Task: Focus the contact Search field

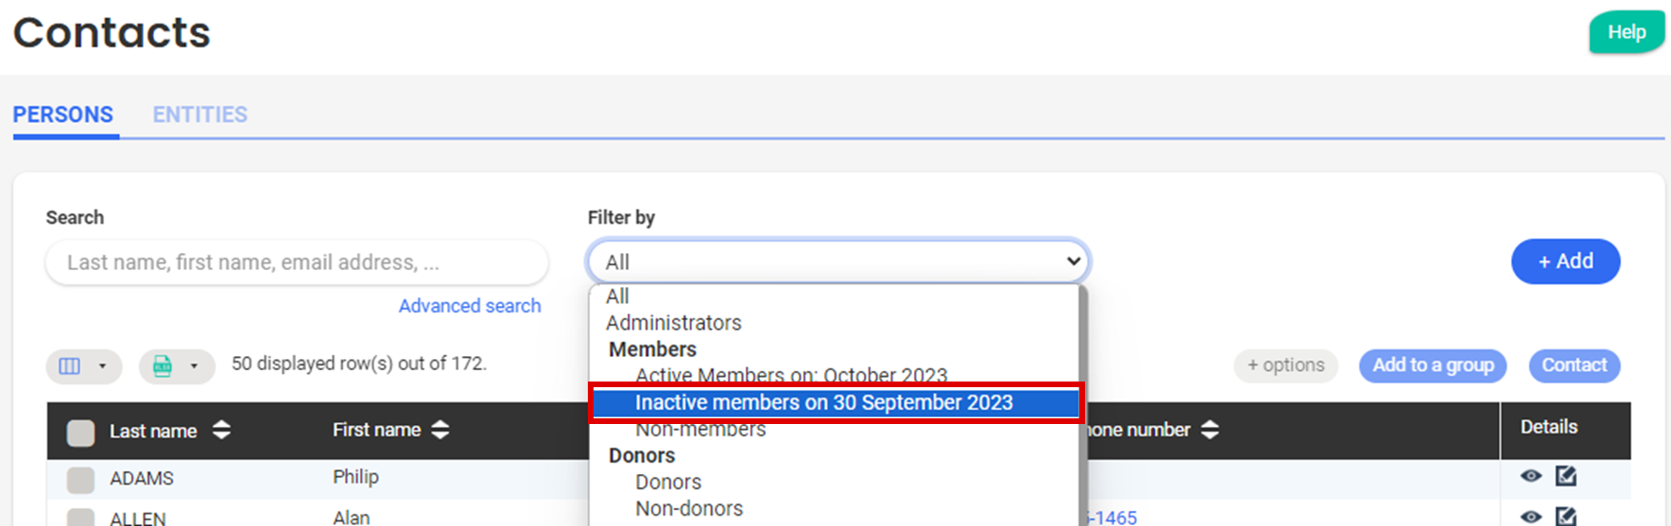Action: [297, 263]
